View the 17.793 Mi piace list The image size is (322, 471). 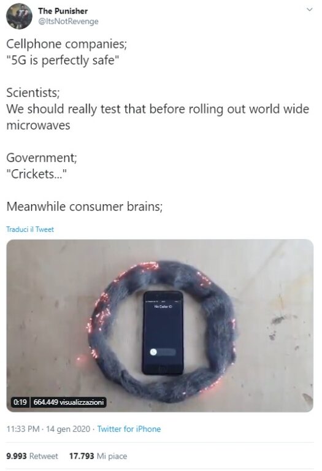[x=98, y=456]
